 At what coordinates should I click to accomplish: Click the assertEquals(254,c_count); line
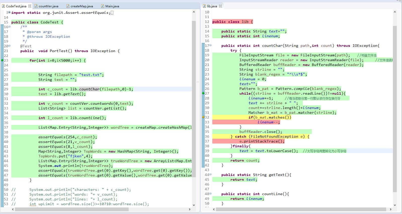pyautogui.click(x=68, y=137)
